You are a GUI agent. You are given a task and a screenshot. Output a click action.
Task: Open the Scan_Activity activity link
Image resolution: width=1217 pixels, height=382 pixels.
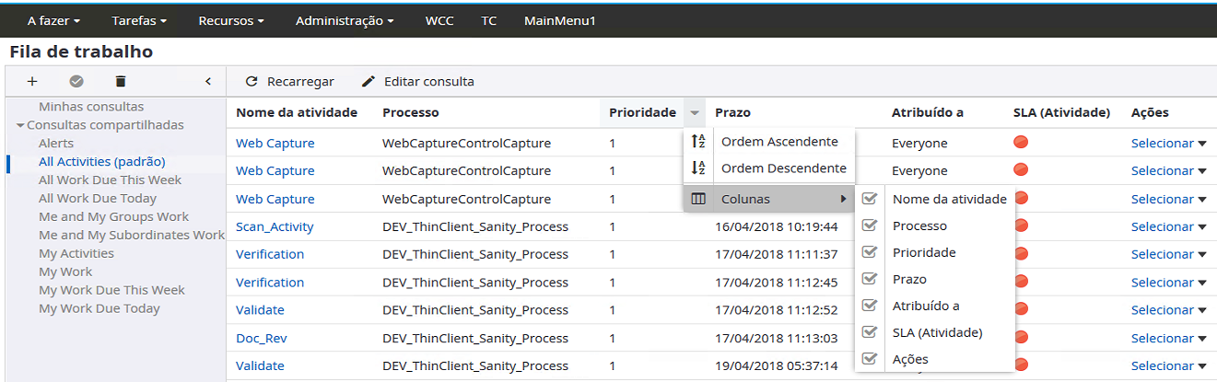click(275, 226)
